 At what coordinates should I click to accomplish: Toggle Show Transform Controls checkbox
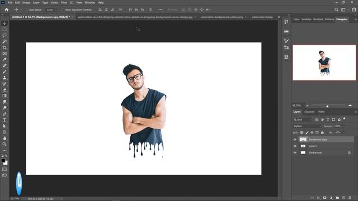63,10
